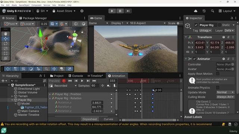Enable Animate Physics checkbox
This screenshot has width=239, height=134.
pos(218,88)
